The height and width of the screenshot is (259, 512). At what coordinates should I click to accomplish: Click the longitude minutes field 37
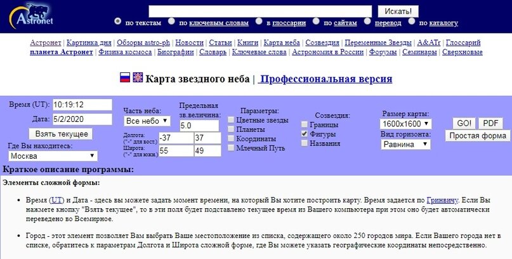[x=207, y=138]
